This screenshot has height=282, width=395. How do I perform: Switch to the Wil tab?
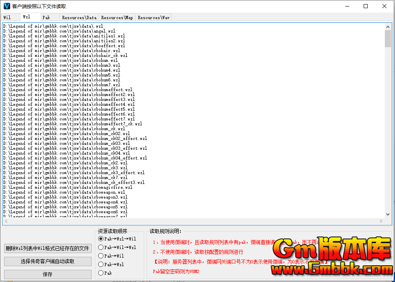(x=7, y=17)
